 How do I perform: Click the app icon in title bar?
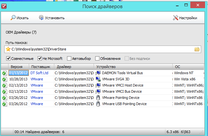[x=4, y=6]
